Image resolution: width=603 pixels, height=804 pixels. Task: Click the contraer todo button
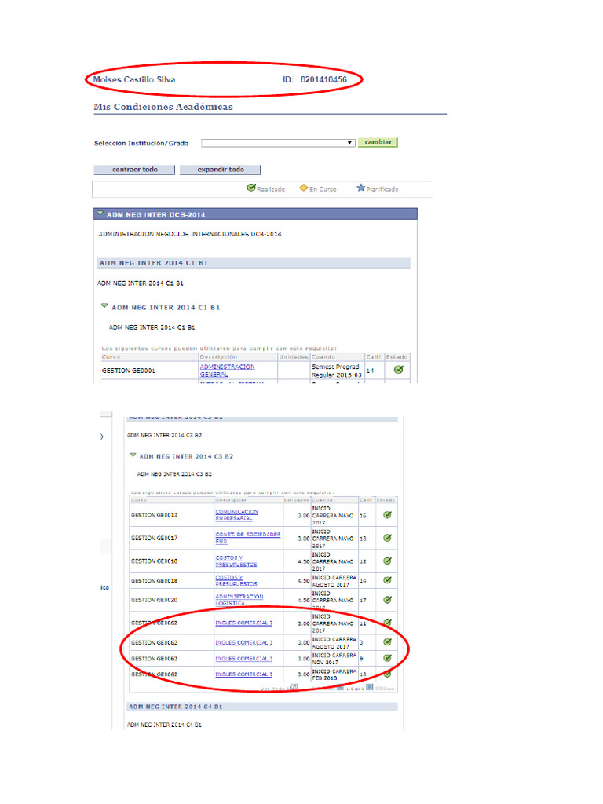pos(134,170)
